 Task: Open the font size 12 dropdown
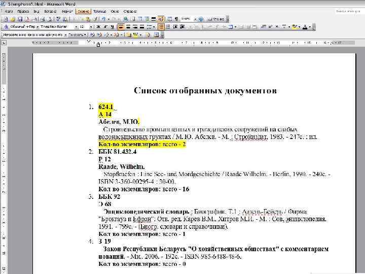coord(91,27)
